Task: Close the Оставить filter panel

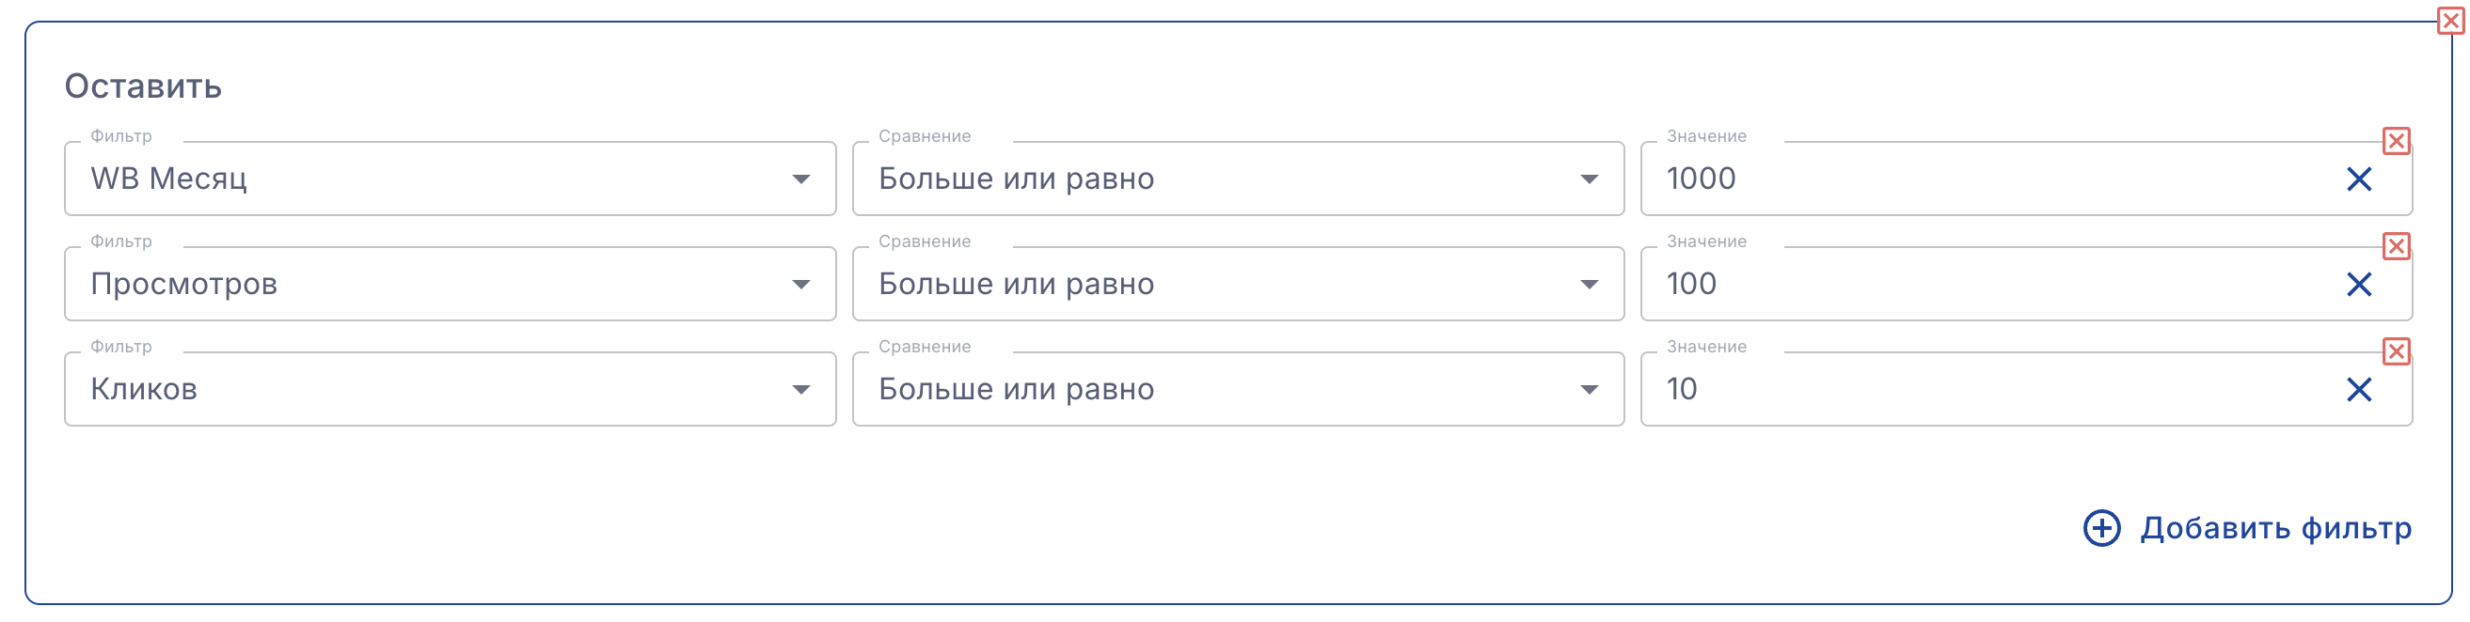Action: point(2450,21)
